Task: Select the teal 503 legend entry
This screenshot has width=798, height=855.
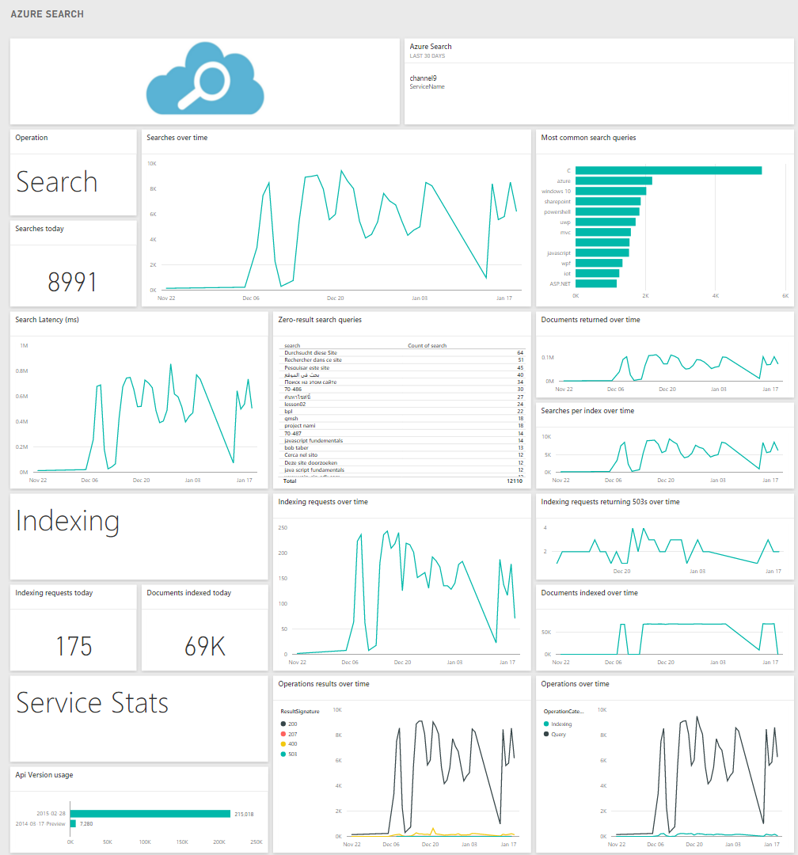Action: click(289, 754)
